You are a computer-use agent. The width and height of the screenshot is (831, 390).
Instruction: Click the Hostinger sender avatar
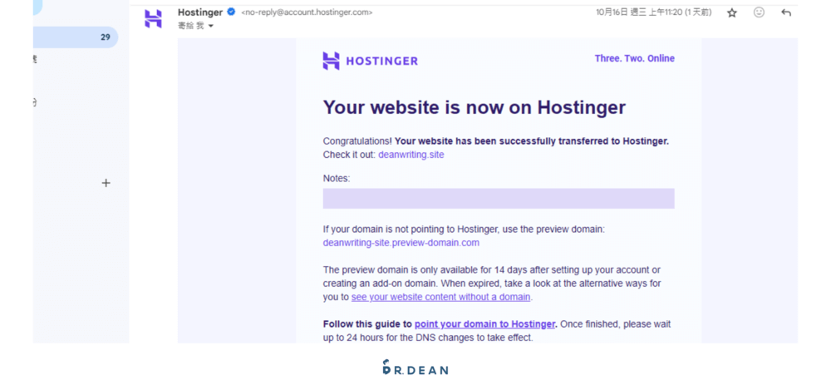154,19
